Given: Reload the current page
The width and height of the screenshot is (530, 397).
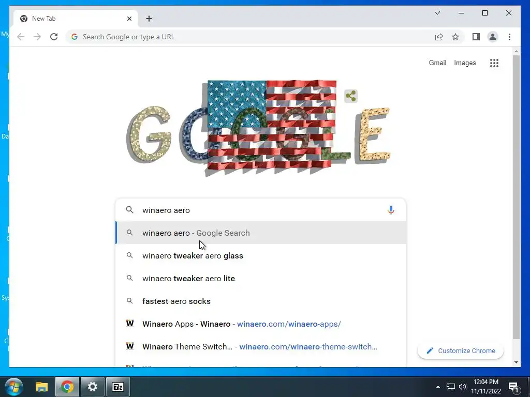Looking at the screenshot, I should coord(54,37).
